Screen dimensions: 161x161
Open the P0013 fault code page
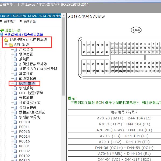point(24,132)
